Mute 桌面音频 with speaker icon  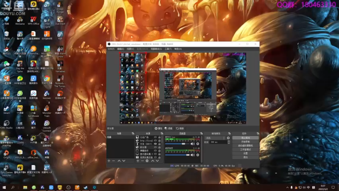(x=192, y=155)
